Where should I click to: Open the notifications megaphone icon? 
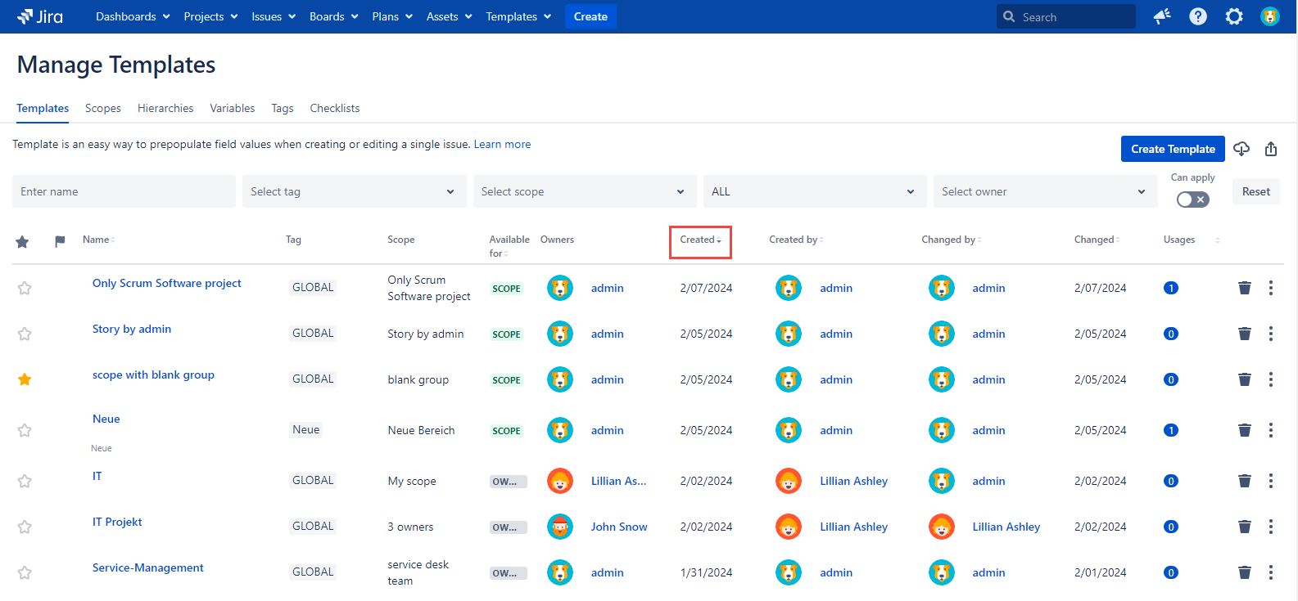(1162, 16)
